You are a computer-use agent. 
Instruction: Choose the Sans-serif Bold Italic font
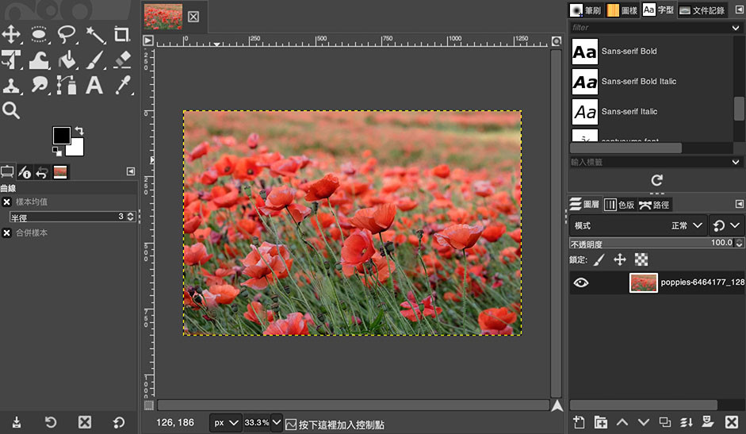click(639, 82)
